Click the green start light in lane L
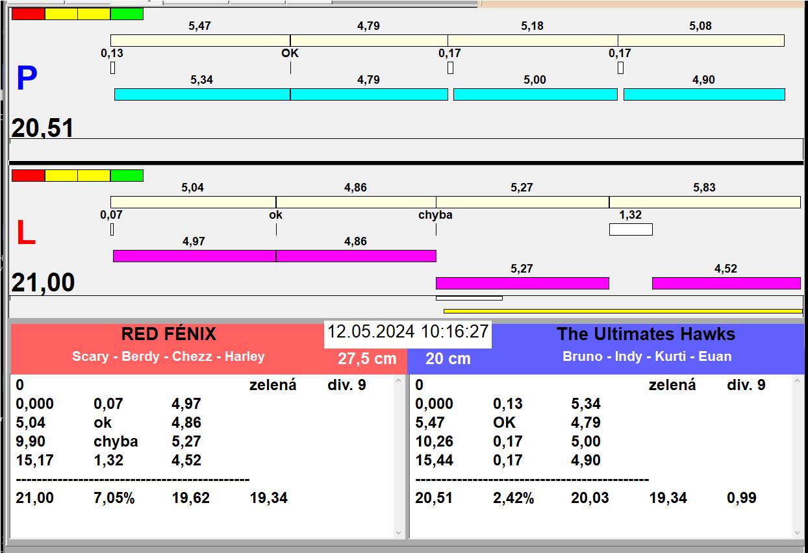808x553 pixels. pos(127,175)
